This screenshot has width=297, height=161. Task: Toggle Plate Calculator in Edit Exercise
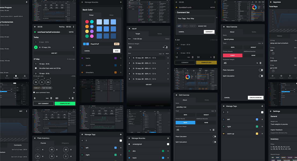214,136
